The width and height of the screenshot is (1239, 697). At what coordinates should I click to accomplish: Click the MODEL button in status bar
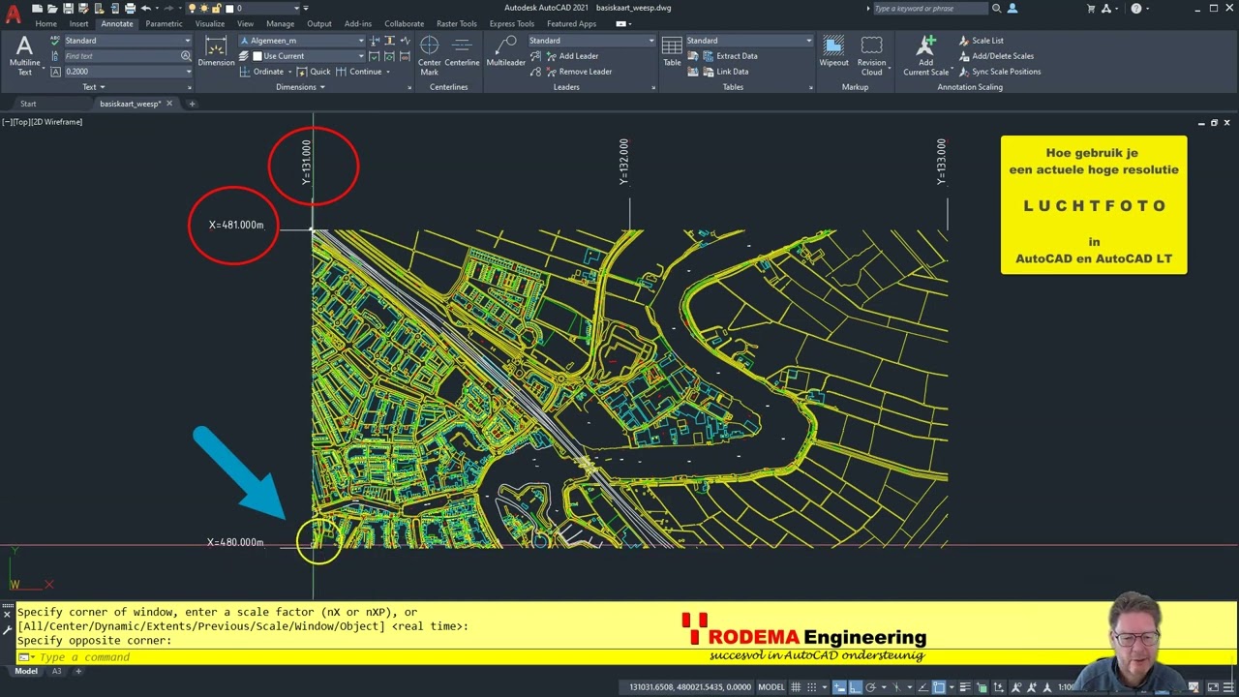(x=771, y=687)
